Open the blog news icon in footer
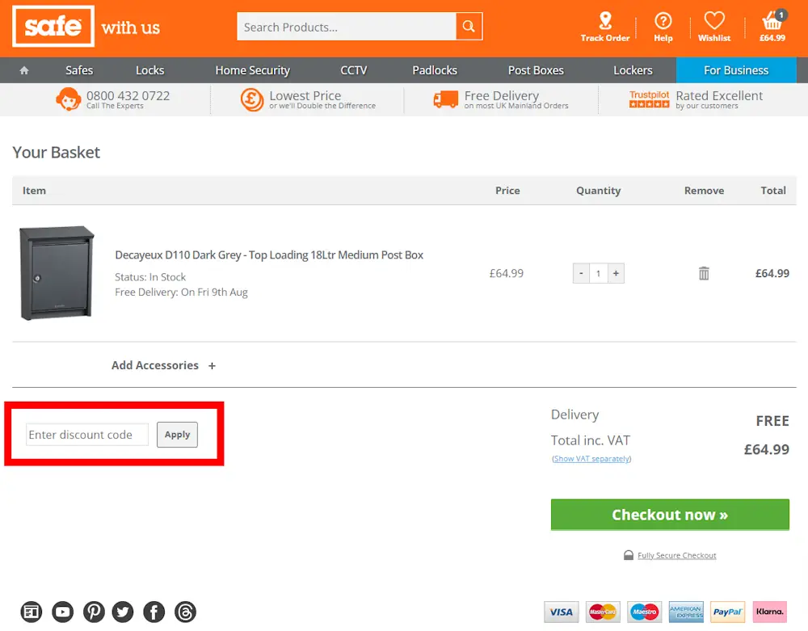Viewport: 808px width, 631px height. (32, 612)
